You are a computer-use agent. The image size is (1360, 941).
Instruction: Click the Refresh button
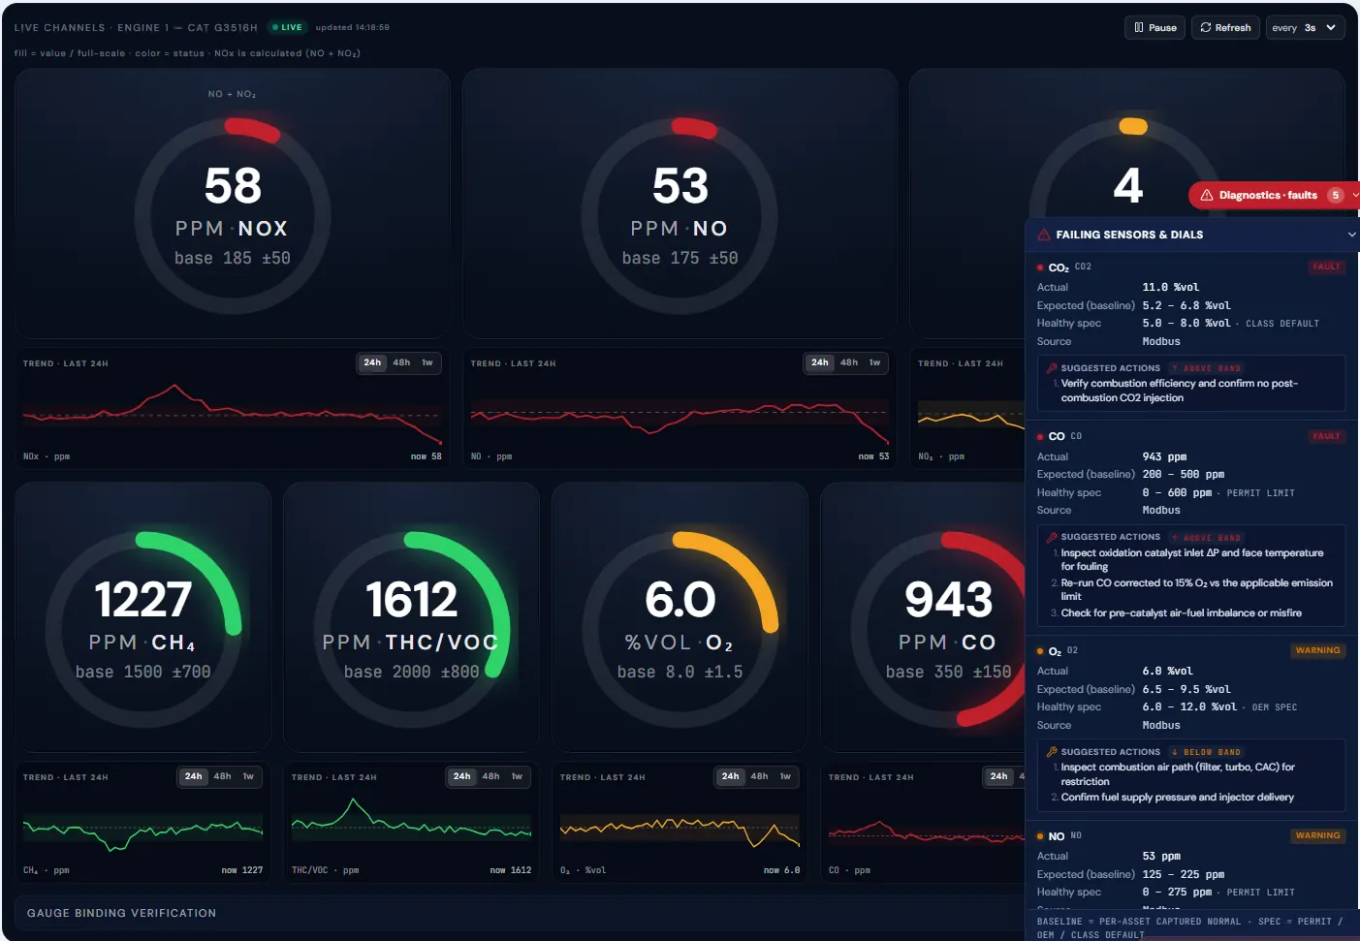(x=1225, y=28)
